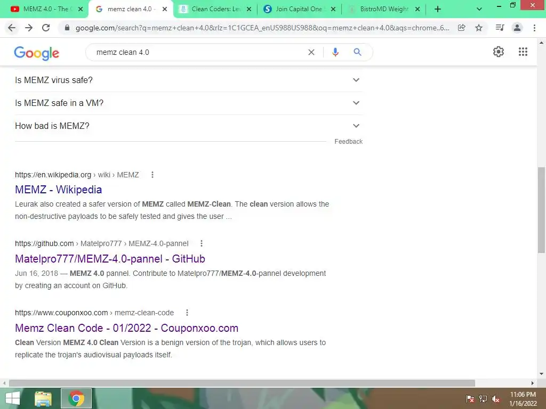Clear the Google search box

(311, 52)
